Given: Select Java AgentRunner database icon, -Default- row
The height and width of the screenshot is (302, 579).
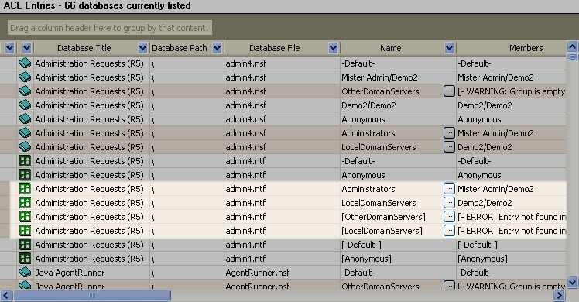Looking at the screenshot, I should pos(25,273).
